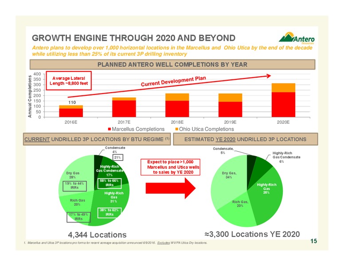Click the orange subtitle about 1,000 horizontal locations
The image size is (344, 266).
point(172,51)
